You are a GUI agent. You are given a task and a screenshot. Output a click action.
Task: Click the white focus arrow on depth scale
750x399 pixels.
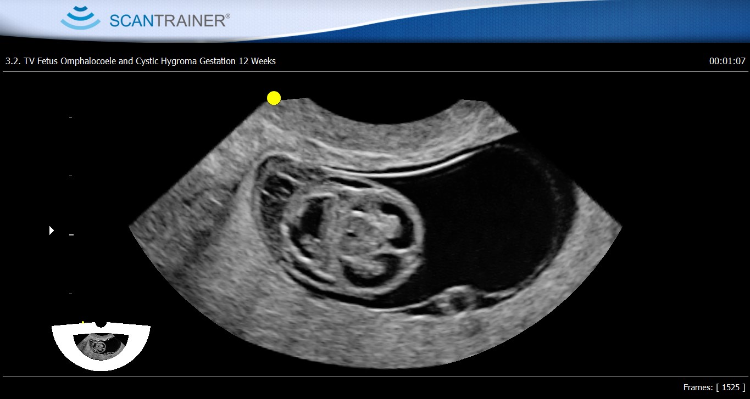pos(52,231)
